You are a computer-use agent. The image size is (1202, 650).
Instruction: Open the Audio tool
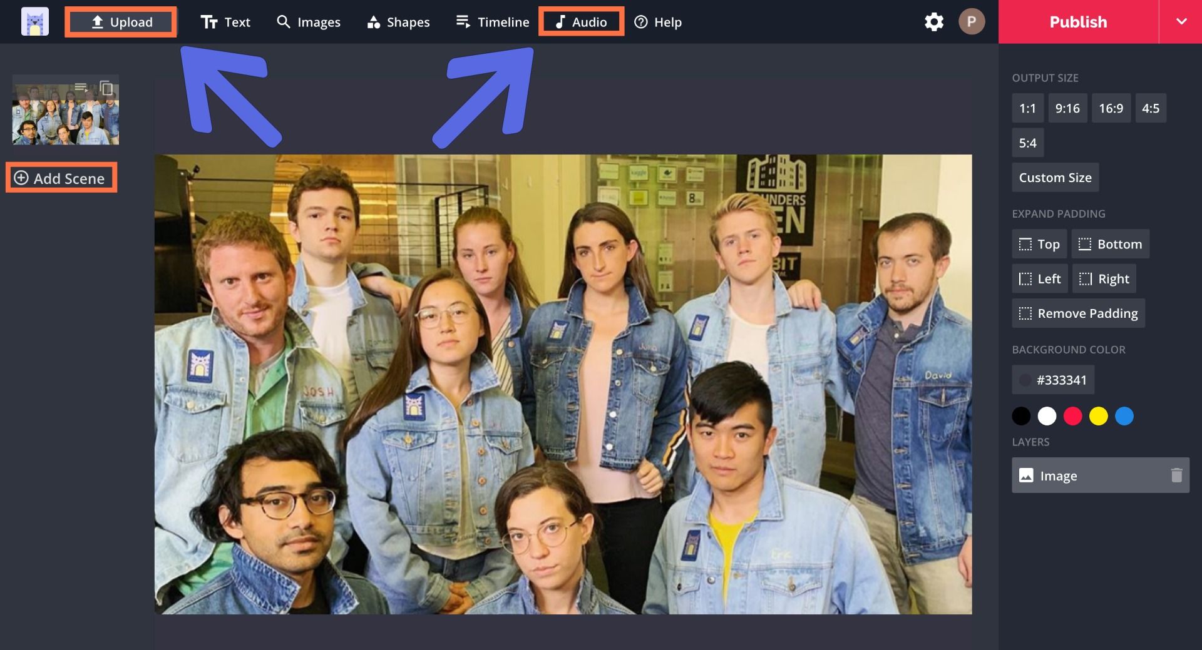click(x=581, y=22)
